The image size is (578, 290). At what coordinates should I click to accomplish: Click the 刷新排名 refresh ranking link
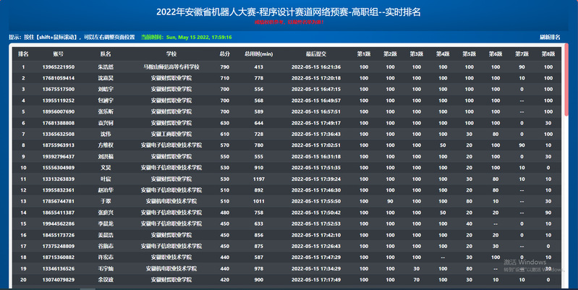550,36
